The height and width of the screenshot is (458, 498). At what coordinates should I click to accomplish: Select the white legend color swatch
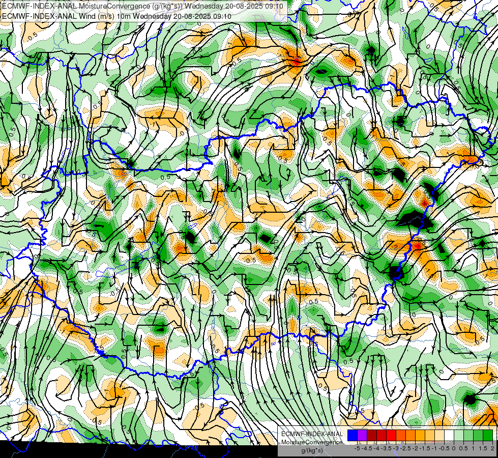(x=449, y=435)
